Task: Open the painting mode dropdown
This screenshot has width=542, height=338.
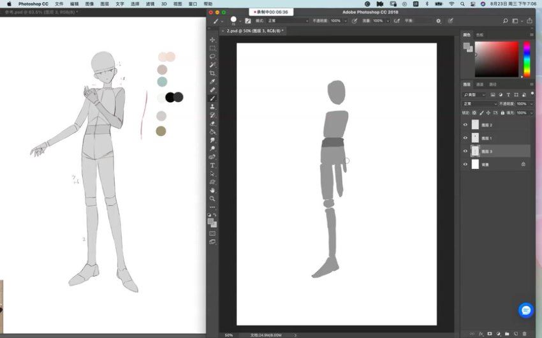Action: tap(288, 21)
